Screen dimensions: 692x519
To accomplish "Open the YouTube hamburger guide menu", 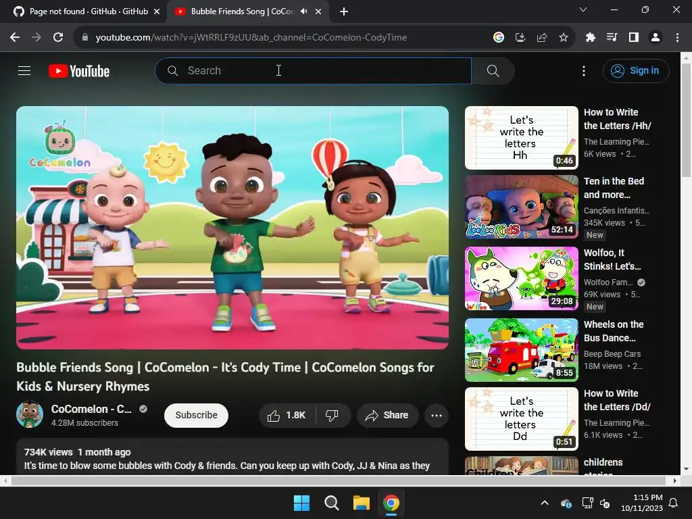I will point(24,70).
